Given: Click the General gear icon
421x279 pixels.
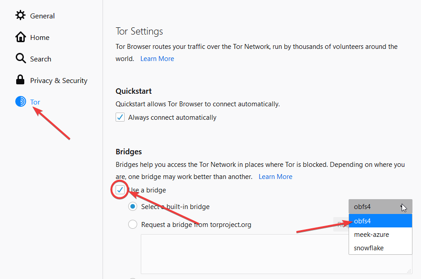Looking at the screenshot, I should tap(20, 16).
